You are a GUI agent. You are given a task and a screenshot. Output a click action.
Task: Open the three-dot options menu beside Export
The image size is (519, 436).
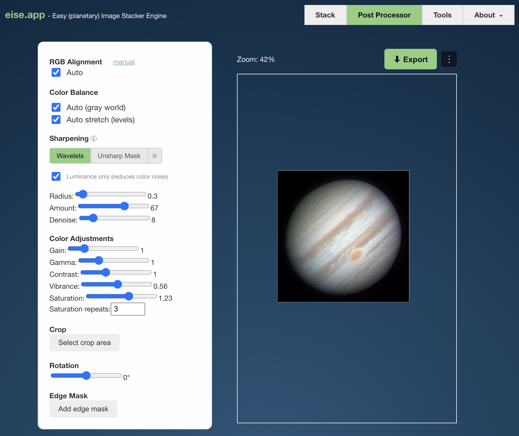coord(449,59)
